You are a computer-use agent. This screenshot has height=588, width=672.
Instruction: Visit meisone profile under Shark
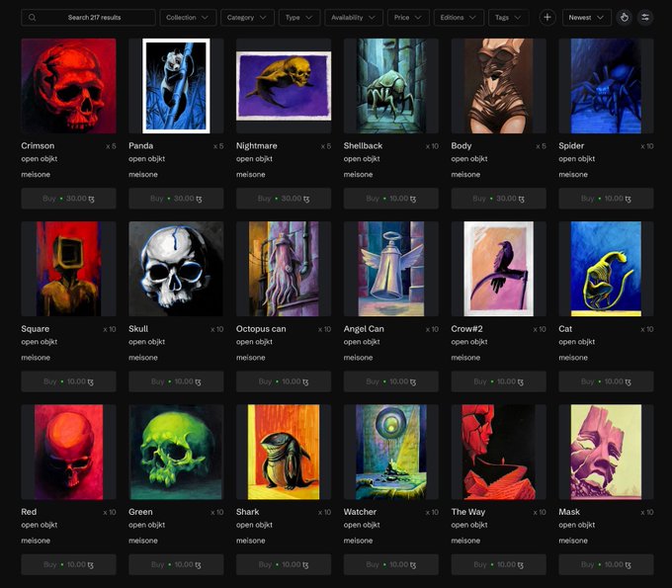click(x=251, y=541)
